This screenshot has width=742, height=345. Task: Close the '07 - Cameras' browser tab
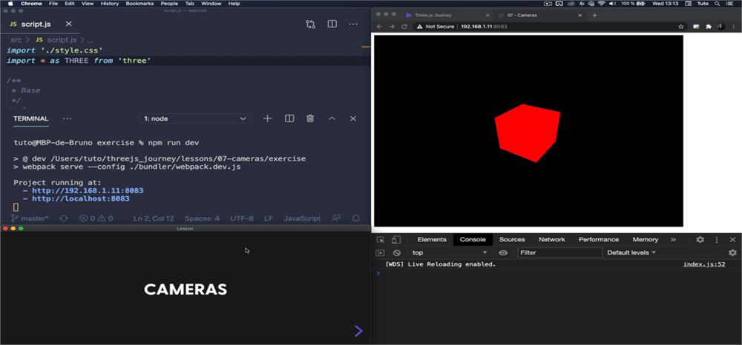pyautogui.click(x=580, y=15)
